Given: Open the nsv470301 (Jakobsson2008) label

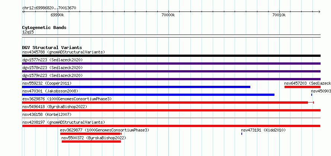Looking at the screenshot, I should (x=50, y=91).
